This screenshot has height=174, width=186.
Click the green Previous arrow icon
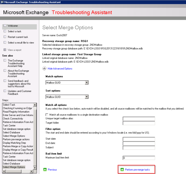45,169
